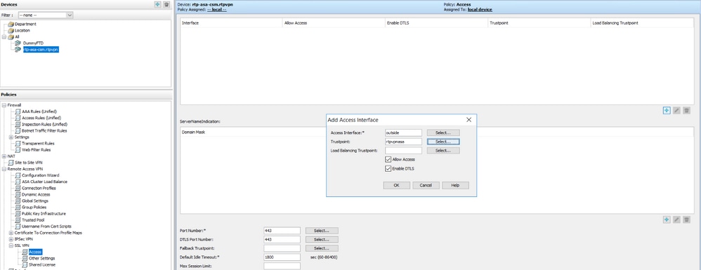Click the Connection Profiles policy icon
The image size is (701, 270).
[x=18, y=188]
